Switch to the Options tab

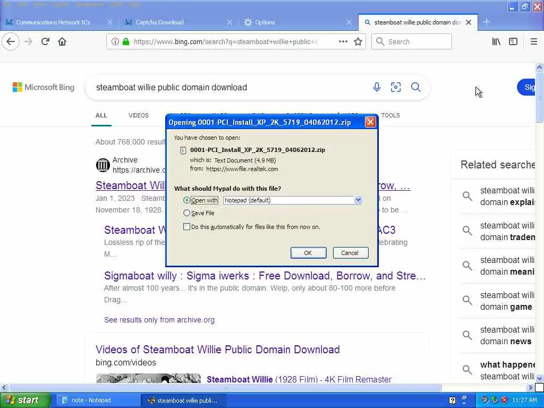(x=265, y=22)
